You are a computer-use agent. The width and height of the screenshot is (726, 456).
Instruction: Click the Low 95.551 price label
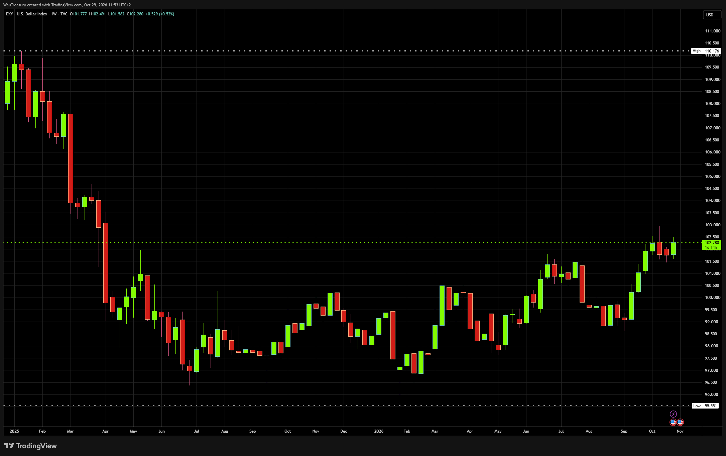coord(706,406)
